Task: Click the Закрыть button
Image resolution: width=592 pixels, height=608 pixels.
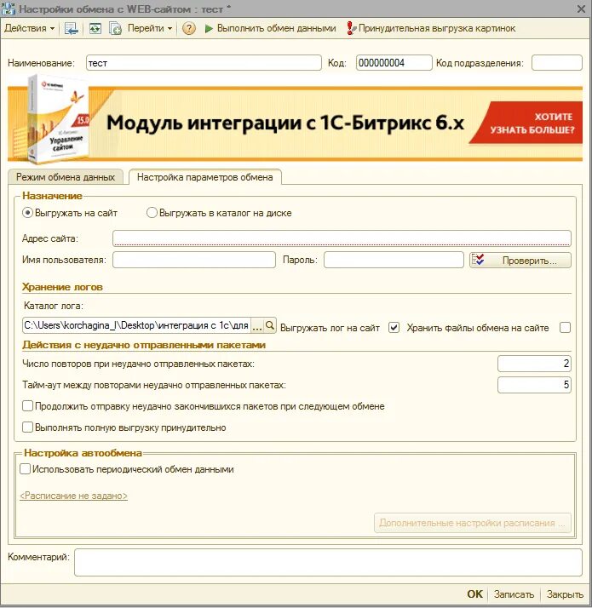Action: [565, 594]
